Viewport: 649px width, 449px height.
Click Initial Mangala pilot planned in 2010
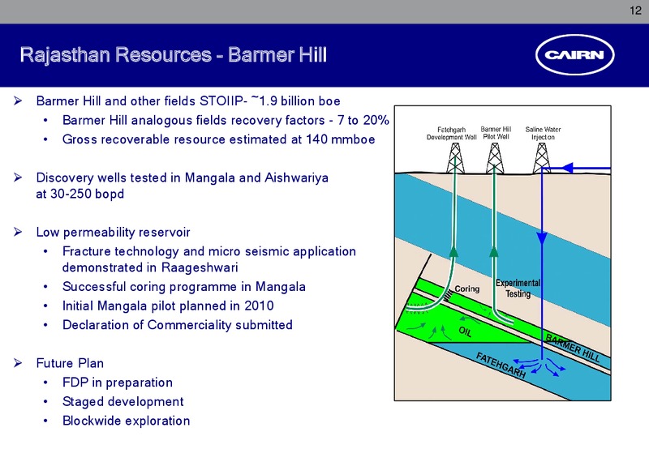tap(168, 306)
